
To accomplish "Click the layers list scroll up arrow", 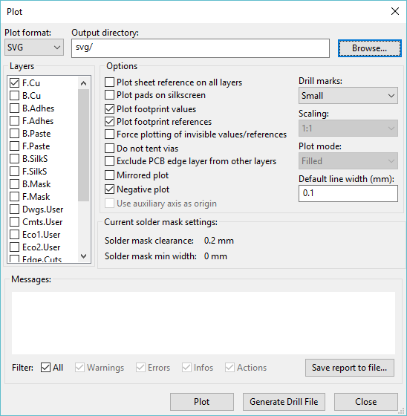I will coord(84,83).
